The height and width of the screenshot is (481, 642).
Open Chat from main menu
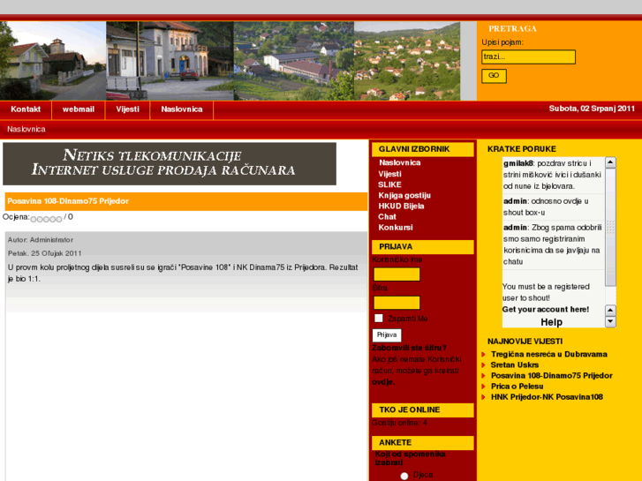pyautogui.click(x=388, y=216)
